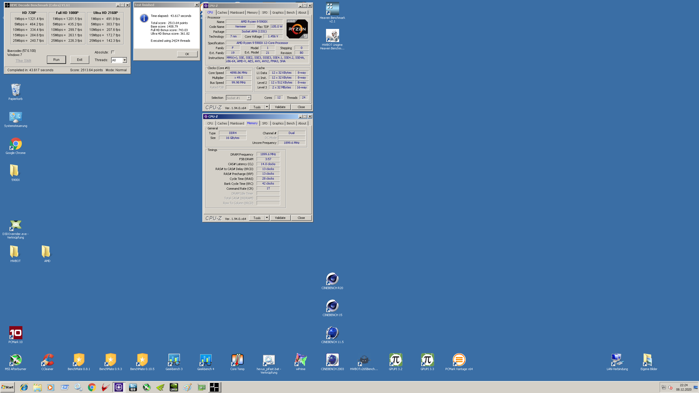
Task: Switch to Mainboard tab in top CPU-Z
Action: 237,13
